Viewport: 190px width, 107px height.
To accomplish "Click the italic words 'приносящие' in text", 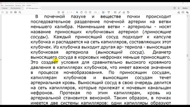I will (158, 32).
